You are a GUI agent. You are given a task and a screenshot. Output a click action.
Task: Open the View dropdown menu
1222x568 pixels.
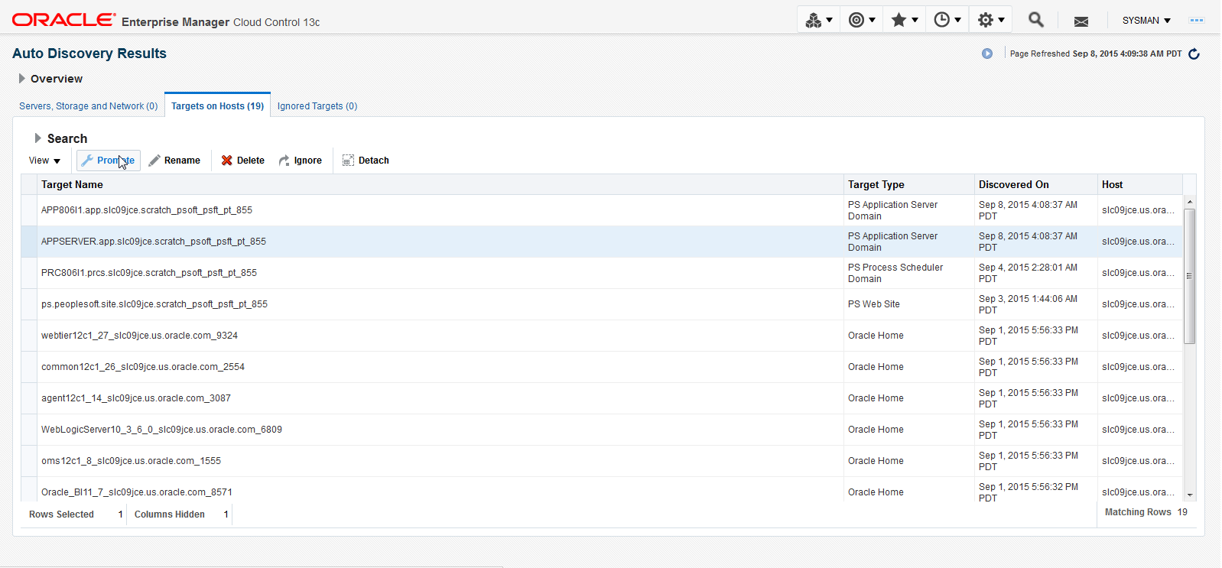tap(44, 161)
